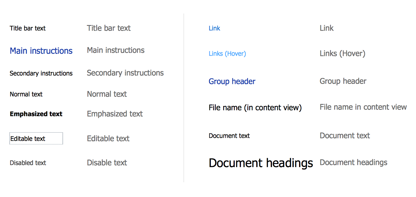Select the black "Secondary instructions" sample
416x197 pixels.
pyautogui.click(x=41, y=73)
